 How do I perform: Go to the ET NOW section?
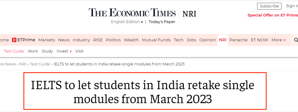tap(259, 40)
